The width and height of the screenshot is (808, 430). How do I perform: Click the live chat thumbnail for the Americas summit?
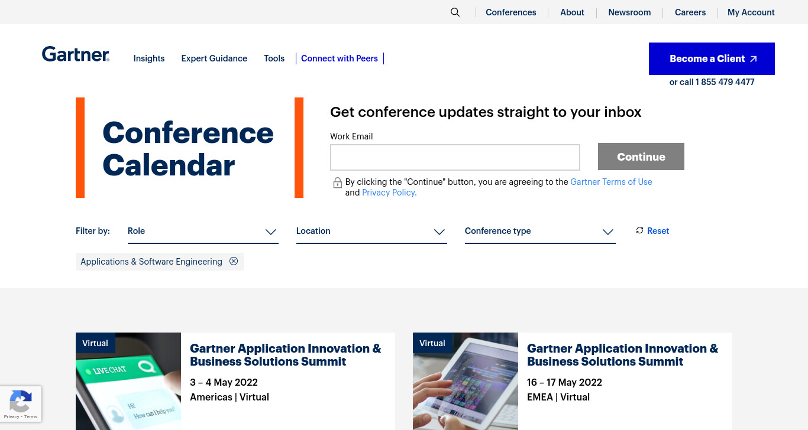[128, 382]
